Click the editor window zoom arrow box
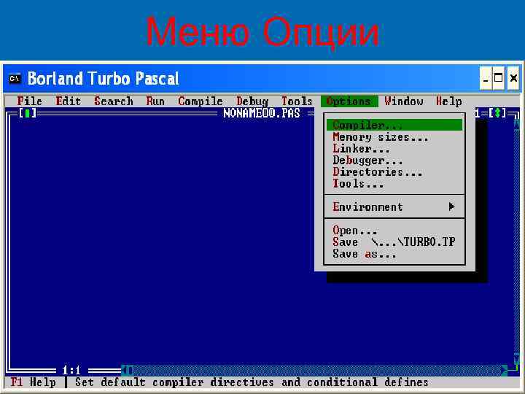The width and height of the screenshot is (525, 394). point(497,113)
